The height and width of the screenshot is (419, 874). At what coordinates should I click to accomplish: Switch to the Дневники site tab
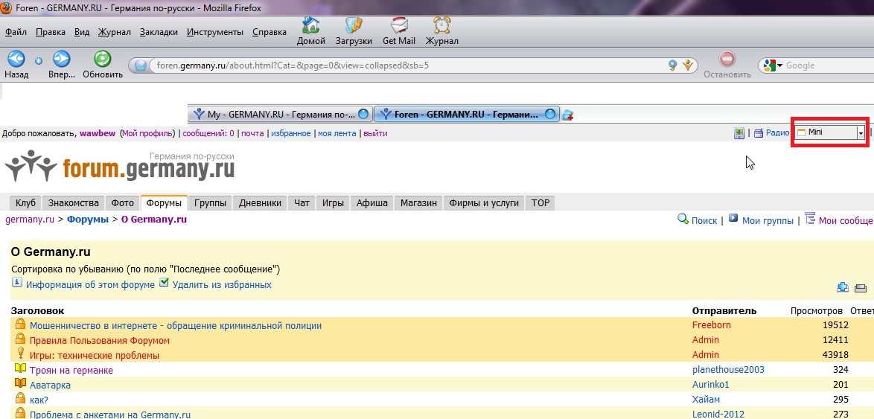261,202
